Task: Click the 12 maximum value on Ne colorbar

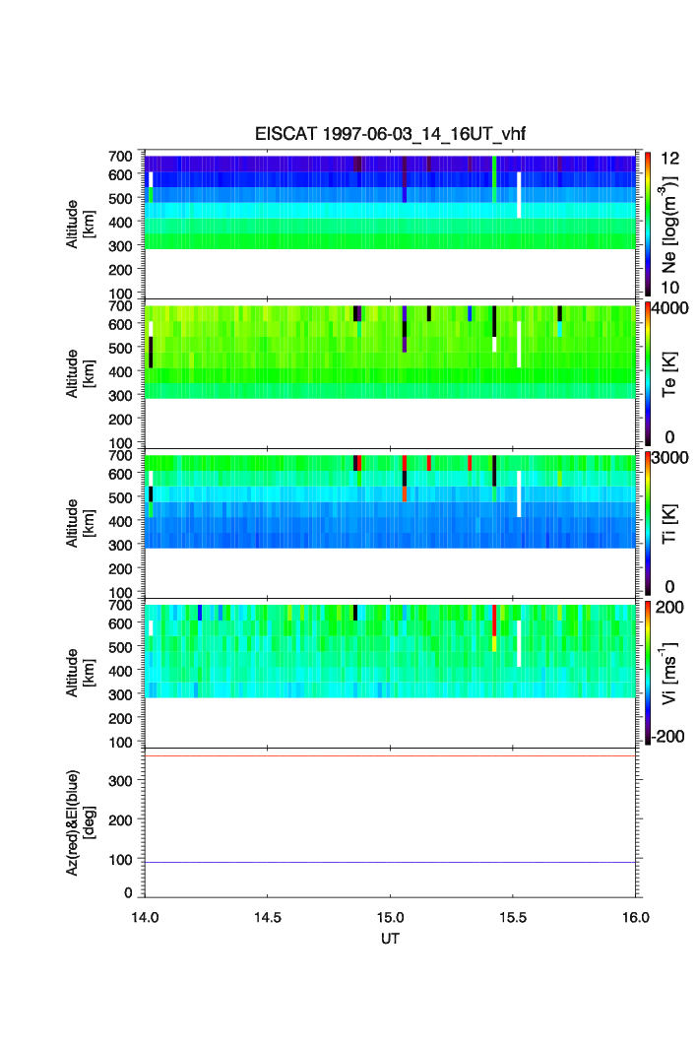Action: click(x=669, y=159)
